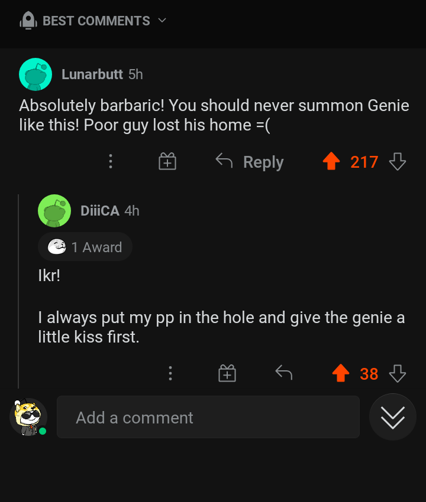
Task: Toggle the upvote on DiiiCA's comment
Action: (341, 373)
